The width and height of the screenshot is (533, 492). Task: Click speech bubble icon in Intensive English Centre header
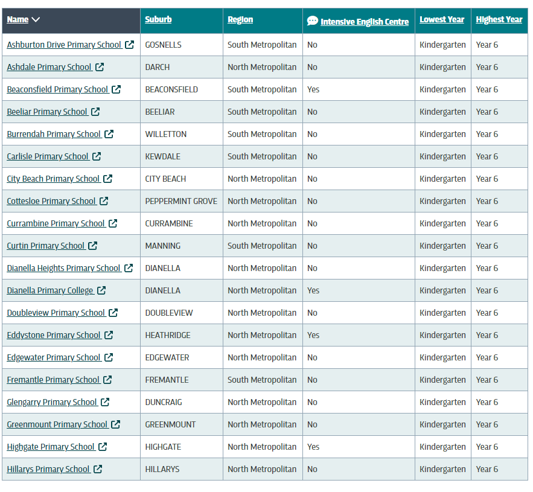pyautogui.click(x=313, y=21)
